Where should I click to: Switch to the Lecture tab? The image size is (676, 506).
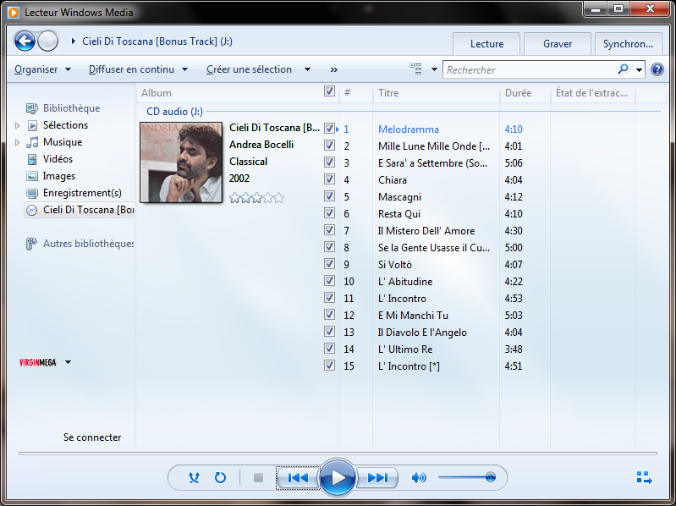tap(486, 44)
